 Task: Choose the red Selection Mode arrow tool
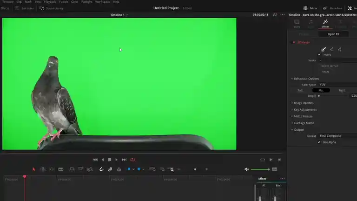tap(34, 169)
